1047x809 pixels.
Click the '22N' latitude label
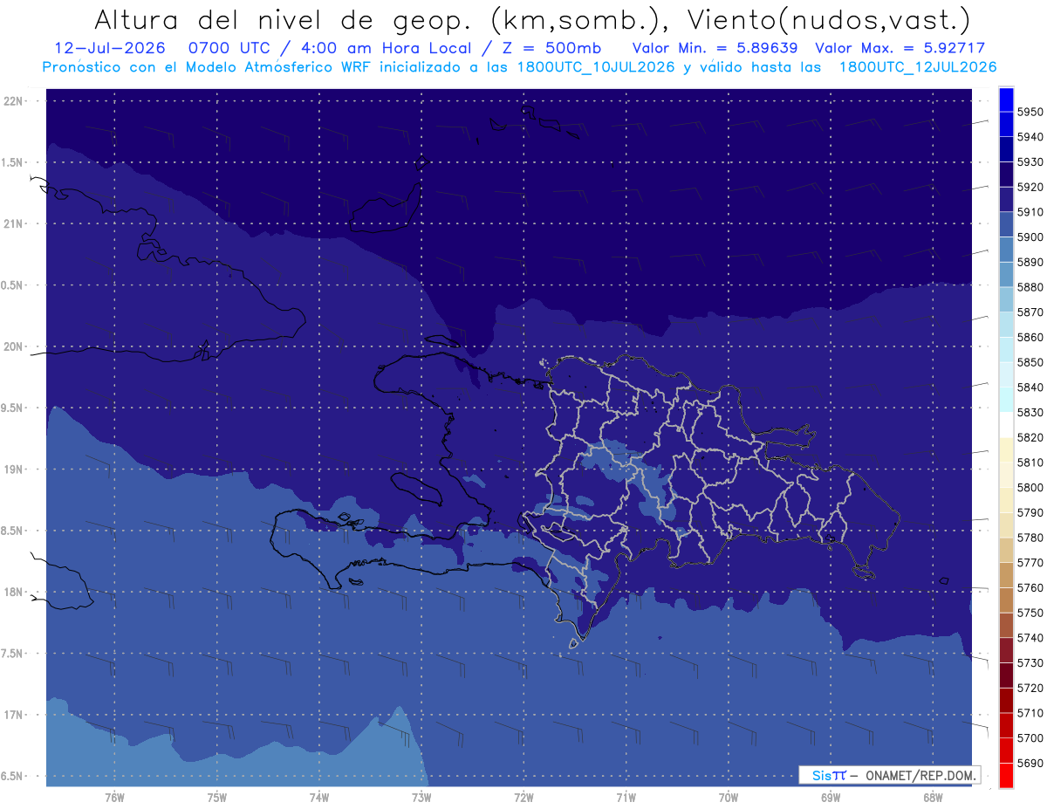(x=13, y=101)
